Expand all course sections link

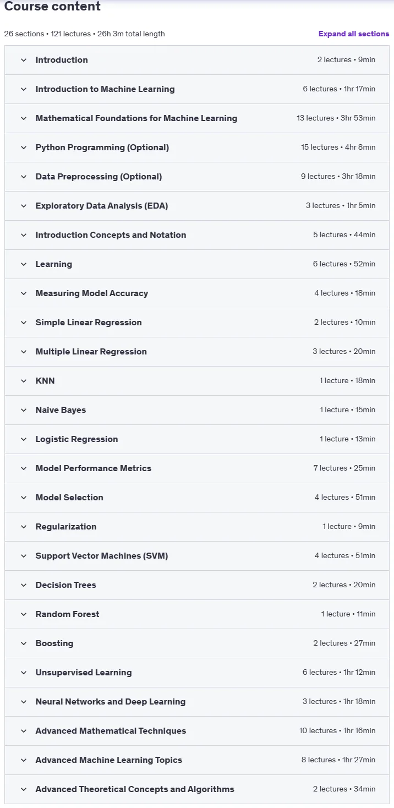(x=354, y=34)
